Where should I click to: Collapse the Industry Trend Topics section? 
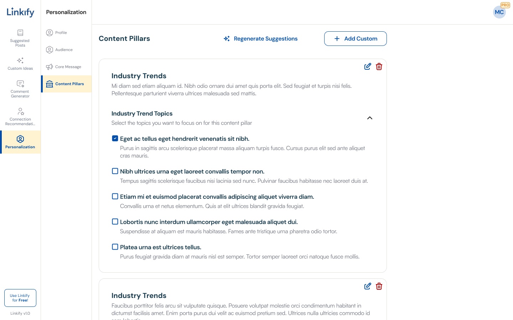coord(370,118)
